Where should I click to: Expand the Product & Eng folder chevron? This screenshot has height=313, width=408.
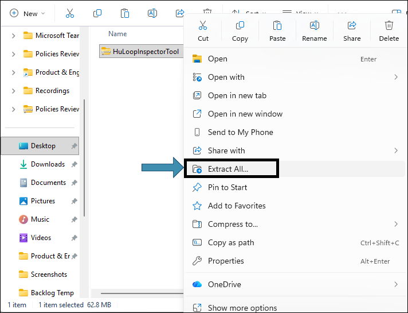click(x=13, y=72)
